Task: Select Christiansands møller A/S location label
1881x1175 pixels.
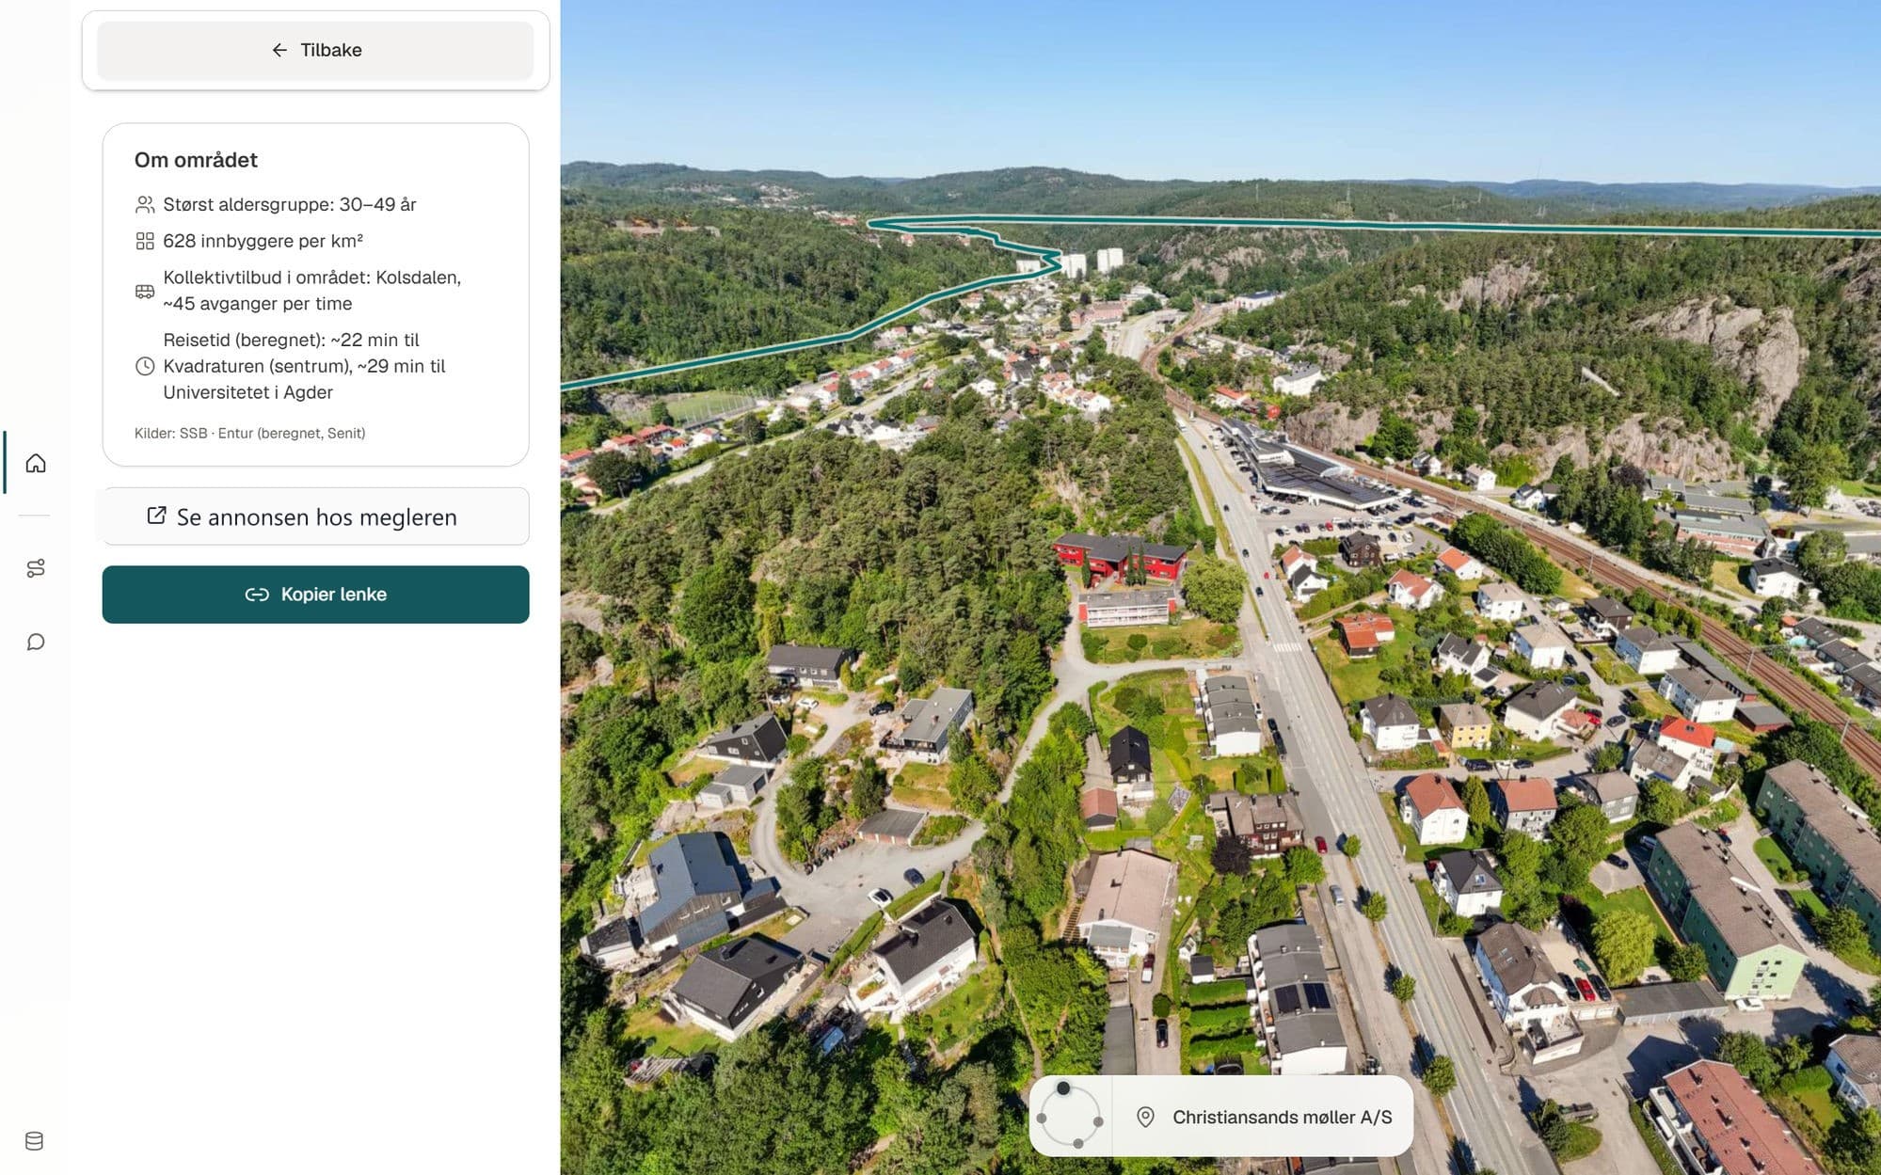Action: coord(1282,1117)
